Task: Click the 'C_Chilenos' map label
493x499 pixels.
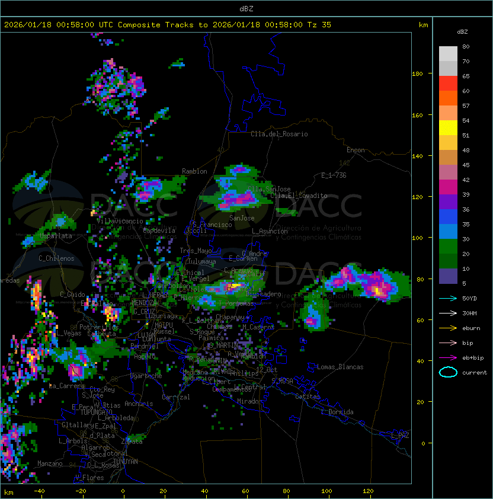Action: (56, 258)
